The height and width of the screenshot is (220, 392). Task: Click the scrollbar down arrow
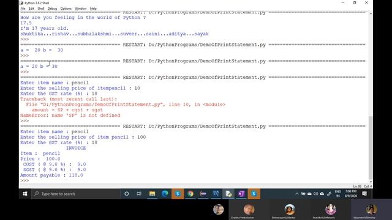(x=371, y=182)
